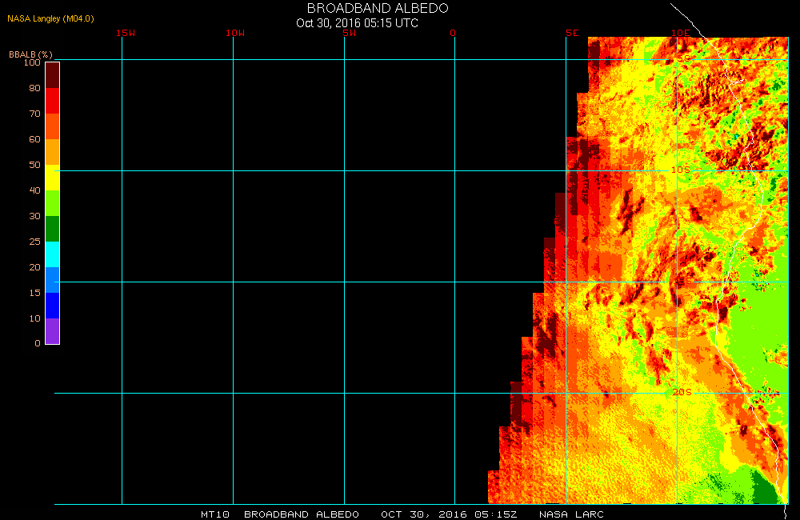Select the cyan 20–25 legend swatch
Screen dimensions: 800x520
[x=52, y=254]
